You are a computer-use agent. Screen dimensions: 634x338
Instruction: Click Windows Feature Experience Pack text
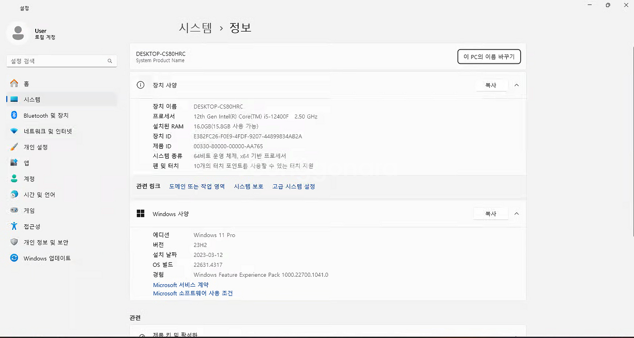261,274
